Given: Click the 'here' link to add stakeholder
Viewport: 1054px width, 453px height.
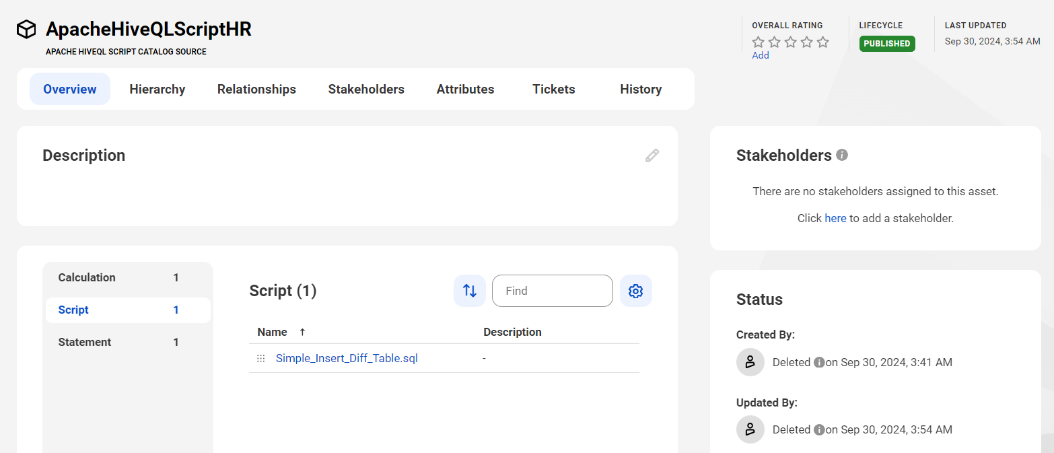Looking at the screenshot, I should (835, 218).
